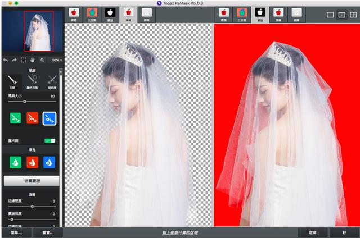Viewport: 360px width, 238px height.
Task: Click the Reset... button at bottom
Action: pos(48,232)
